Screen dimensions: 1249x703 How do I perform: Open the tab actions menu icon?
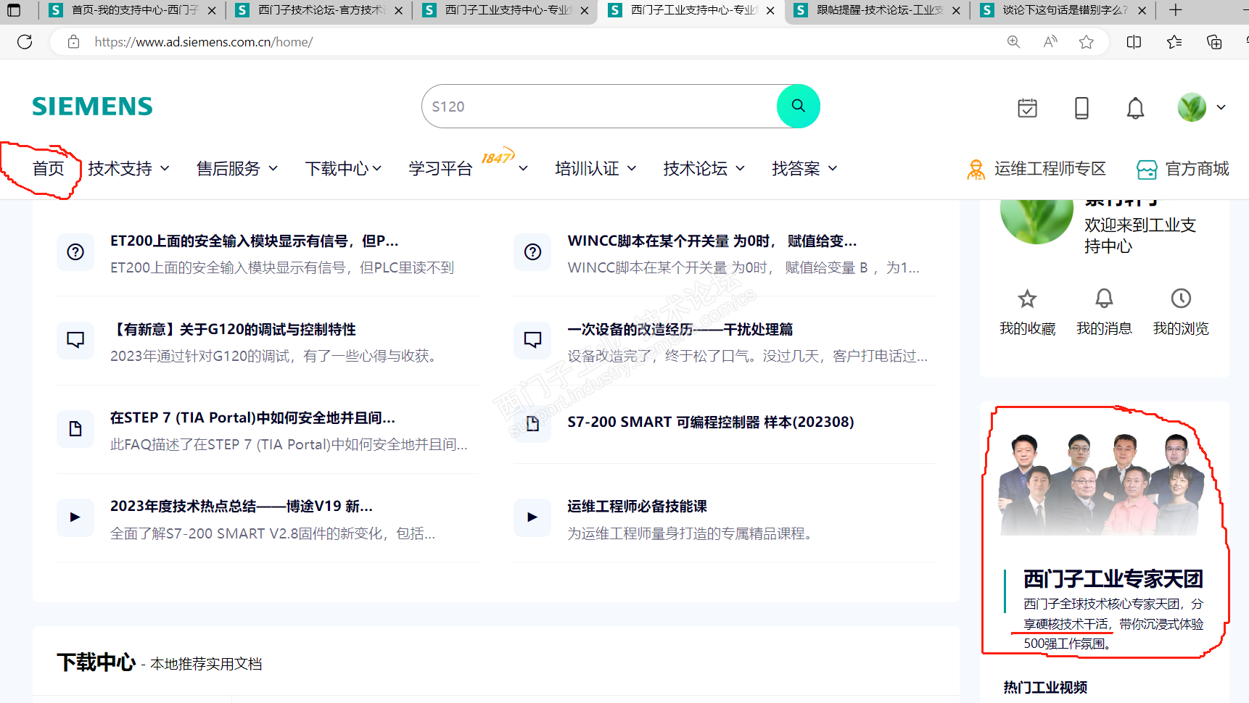14,10
